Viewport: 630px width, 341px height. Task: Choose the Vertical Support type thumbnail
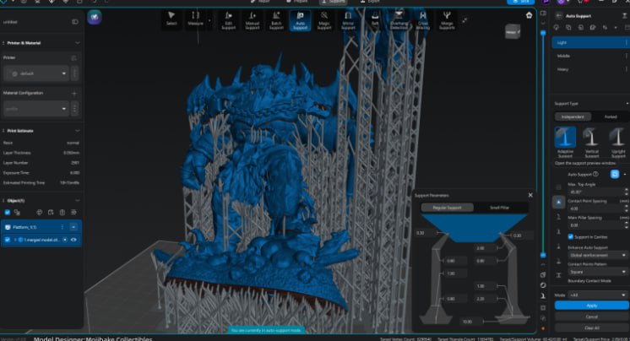pyautogui.click(x=592, y=138)
